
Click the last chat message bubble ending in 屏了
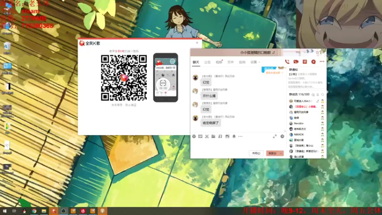click(x=211, y=123)
